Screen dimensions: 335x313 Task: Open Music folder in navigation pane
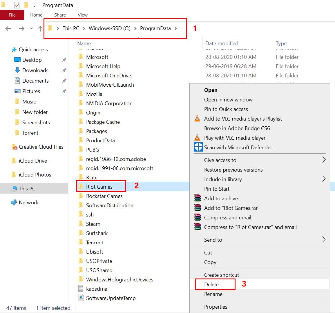click(x=29, y=102)
